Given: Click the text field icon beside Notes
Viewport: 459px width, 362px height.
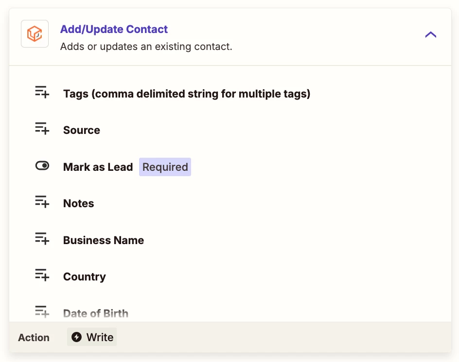Looking at the screenshot, I should pos(42,202).
